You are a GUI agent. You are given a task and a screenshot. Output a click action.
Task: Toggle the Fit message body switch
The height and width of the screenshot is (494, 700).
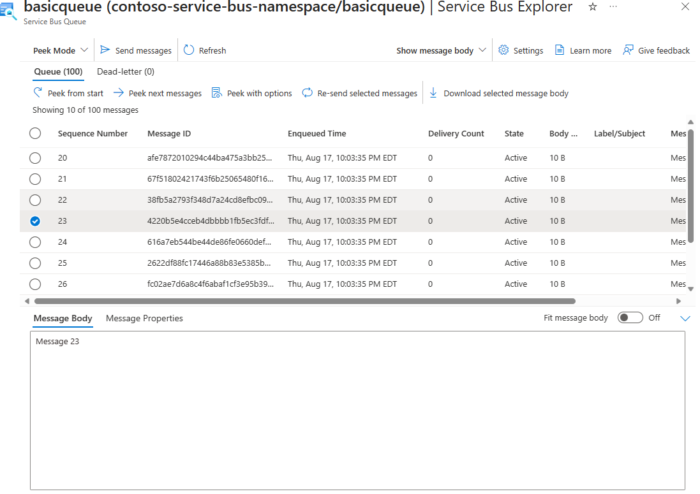point(630,317)
